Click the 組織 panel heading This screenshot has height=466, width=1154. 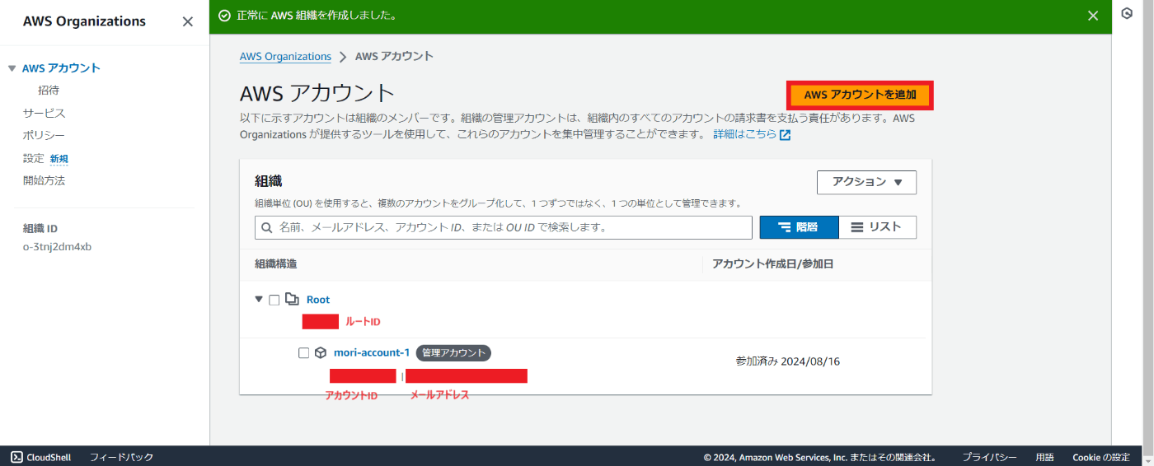pyautogui.click(x=269, y=181)
